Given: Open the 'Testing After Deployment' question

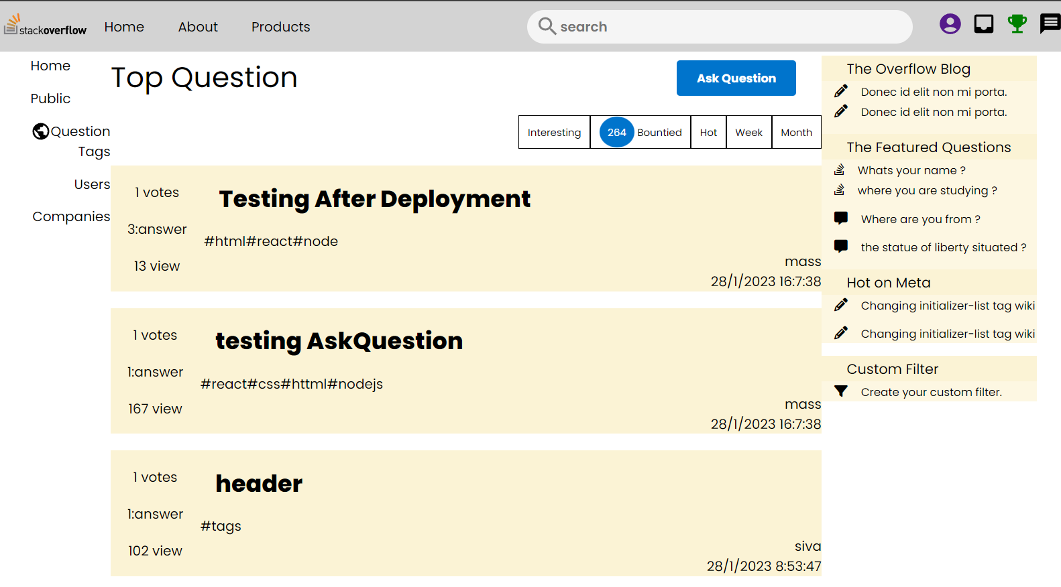Looking at the screenshot, I should (x=374, y=199).
